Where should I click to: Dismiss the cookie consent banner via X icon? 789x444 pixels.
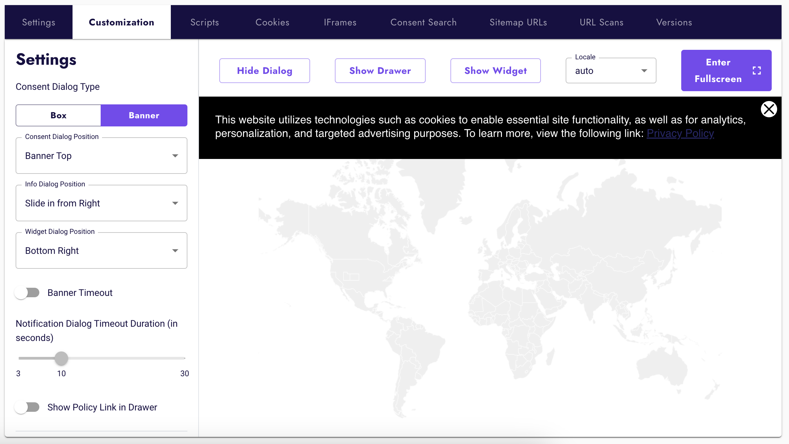tap(769, 109)
